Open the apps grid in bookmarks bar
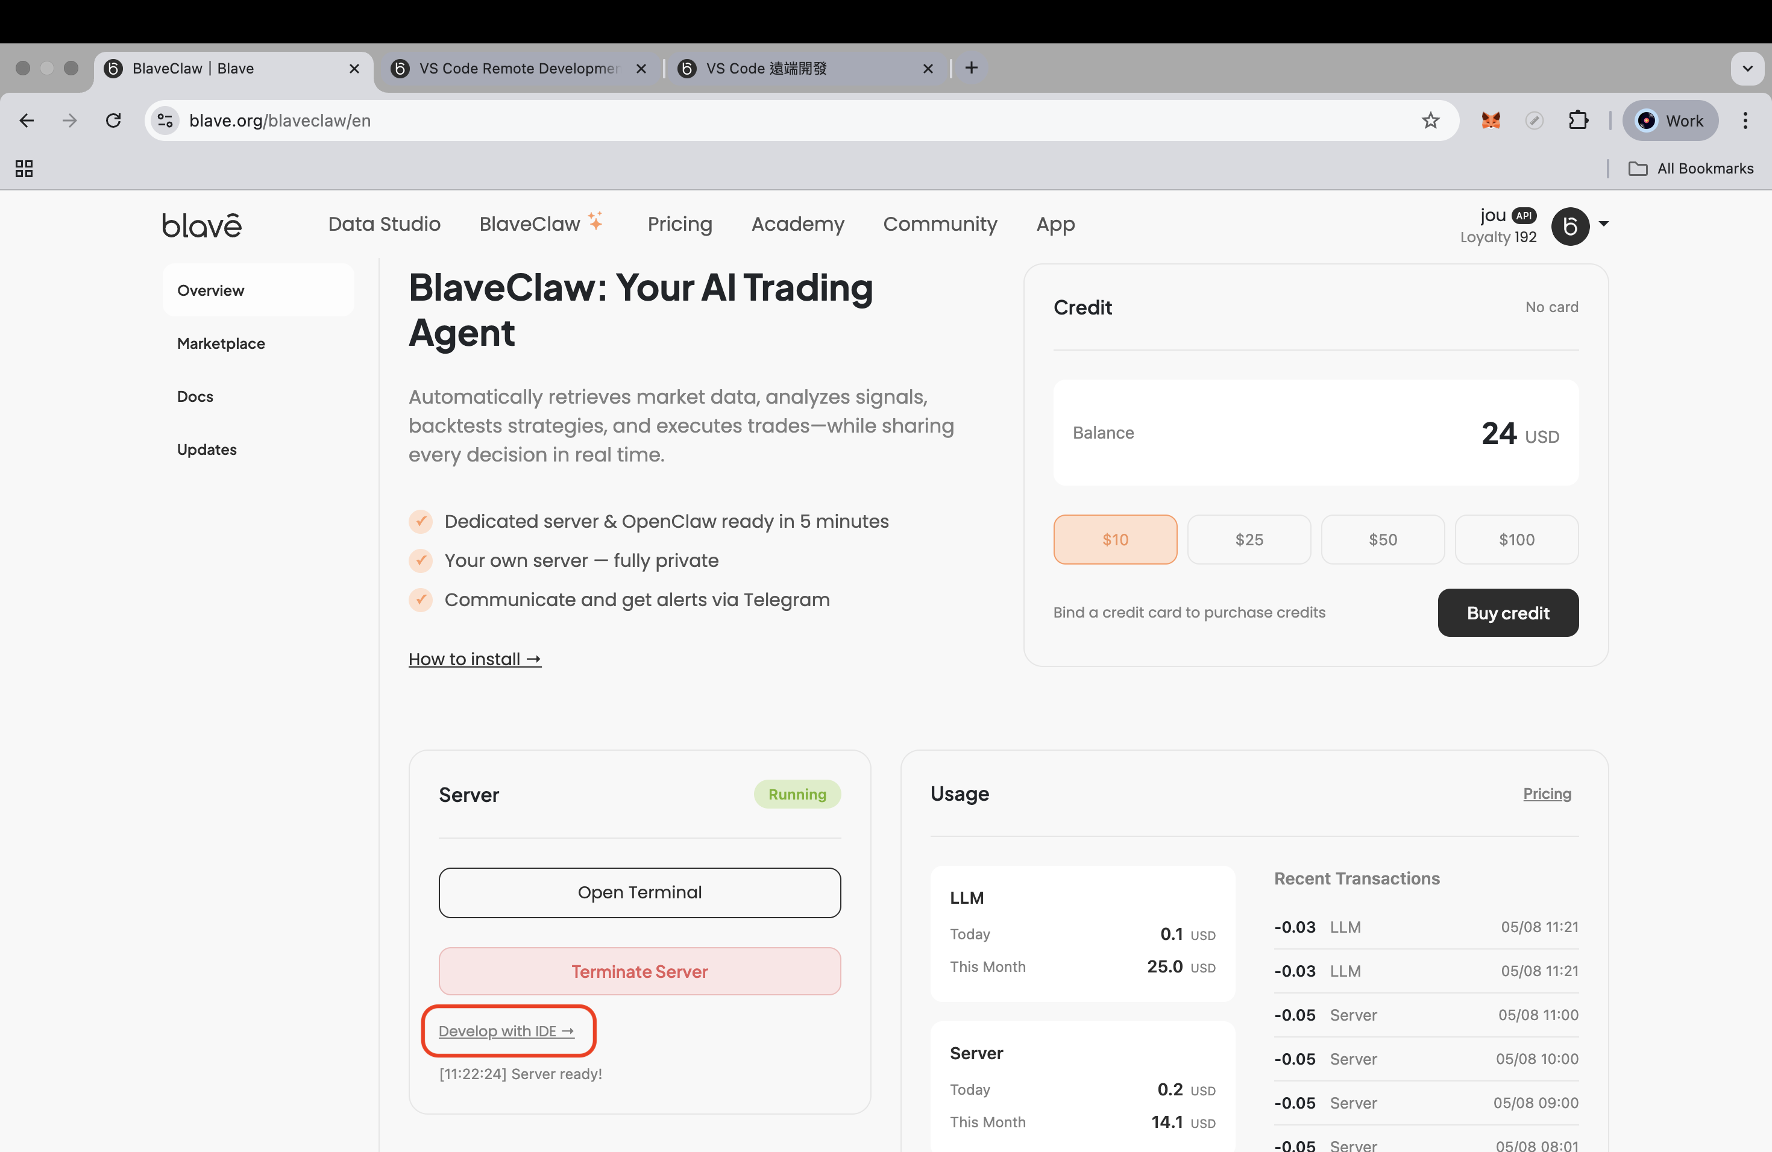1772x1152 pixels. click(x=24, y=169)
